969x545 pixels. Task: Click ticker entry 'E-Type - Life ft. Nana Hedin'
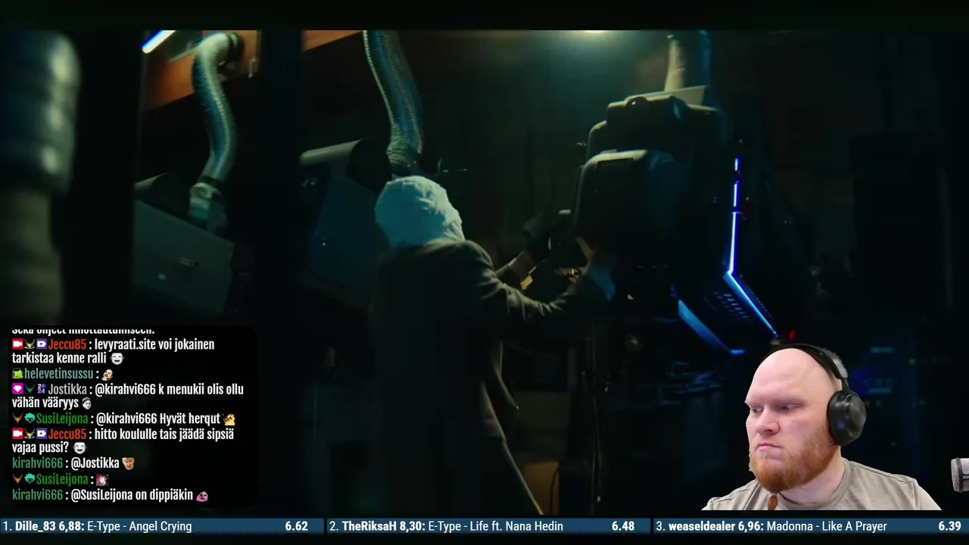(495, 526)
